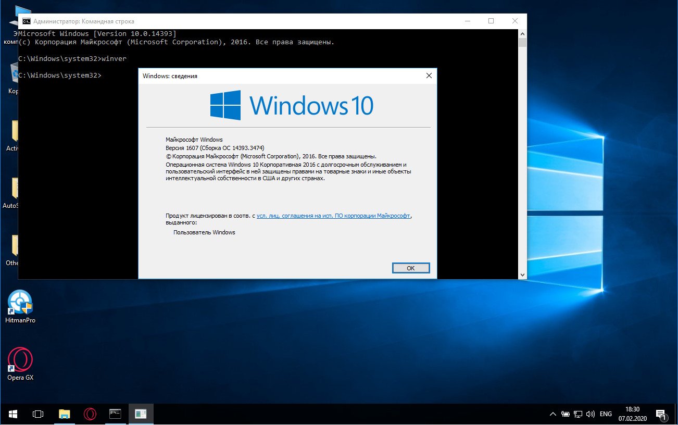This screenshot has height=425, width=678.
Task: Click Command Prompt scrollbar up arrow
Action: point(522,33)
